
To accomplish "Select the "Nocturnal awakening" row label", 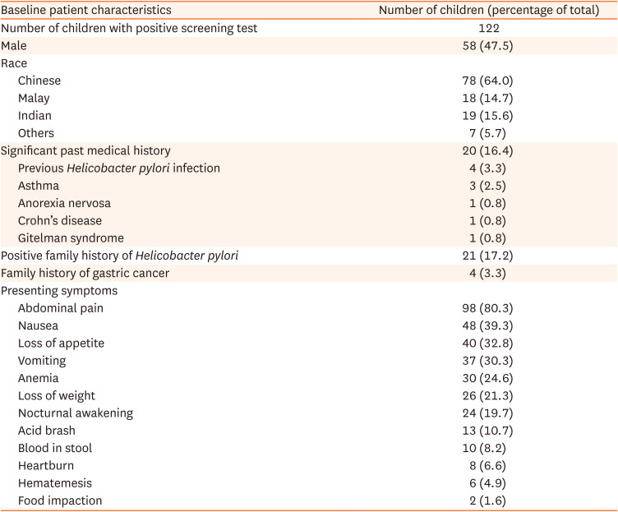I will point(75,413).
